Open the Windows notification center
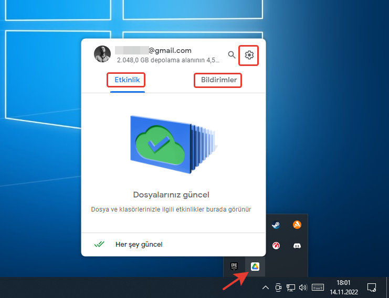This screenshot has height=298, width=389. 372,287
